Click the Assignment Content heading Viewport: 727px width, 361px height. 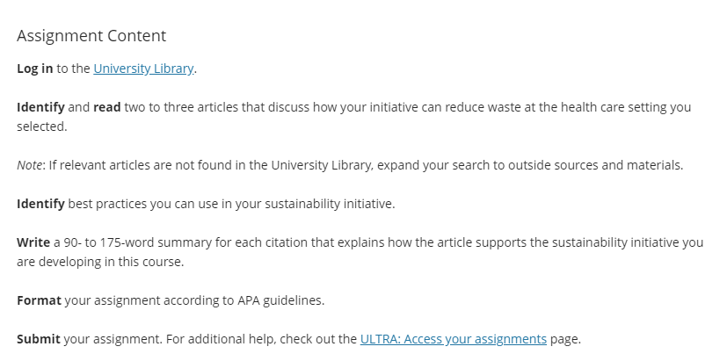[91, 36]
